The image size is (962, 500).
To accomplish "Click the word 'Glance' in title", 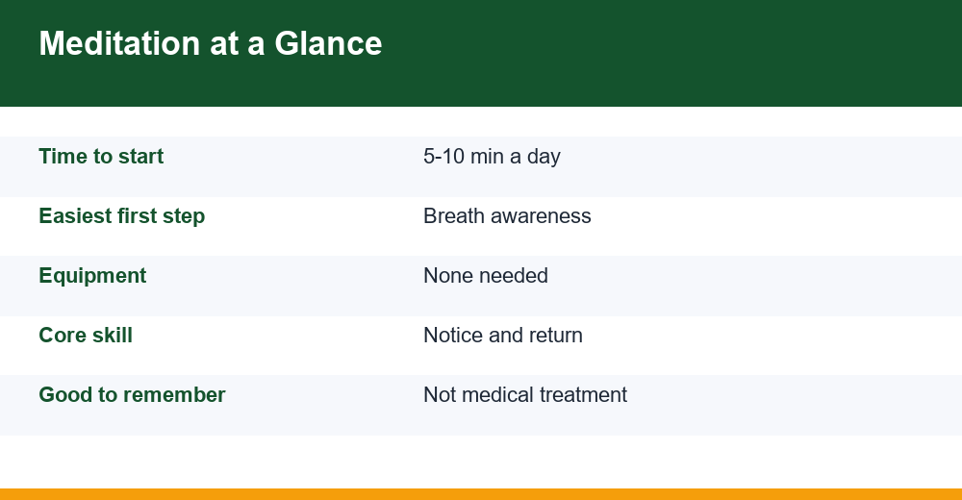I will click(x=328, y=44).
